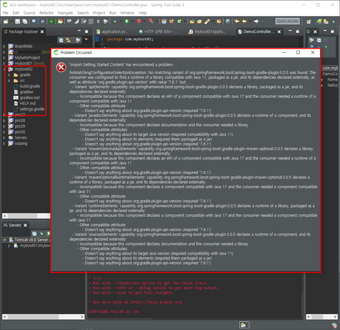Toggle Skip All Breakpoints icon
340x330 pixels.
(x=43, y=21)
